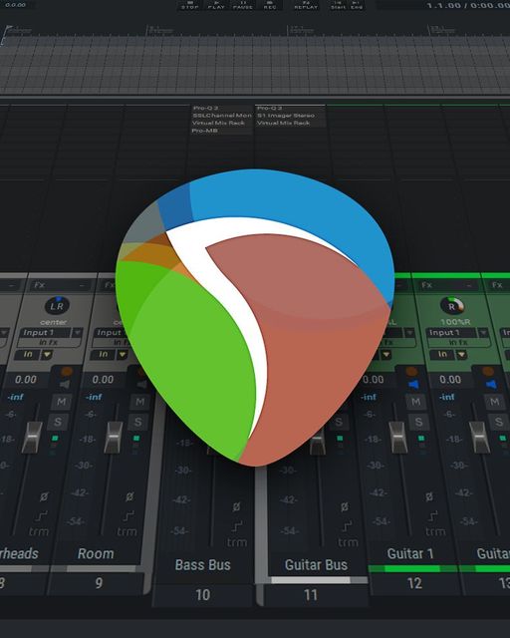Solo the Overheads track
The width and height of the screenshot is (510, 638).
[x=58, y=422]
